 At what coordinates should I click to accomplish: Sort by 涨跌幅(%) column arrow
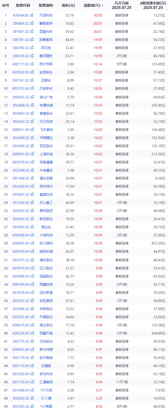pos(103,5)
